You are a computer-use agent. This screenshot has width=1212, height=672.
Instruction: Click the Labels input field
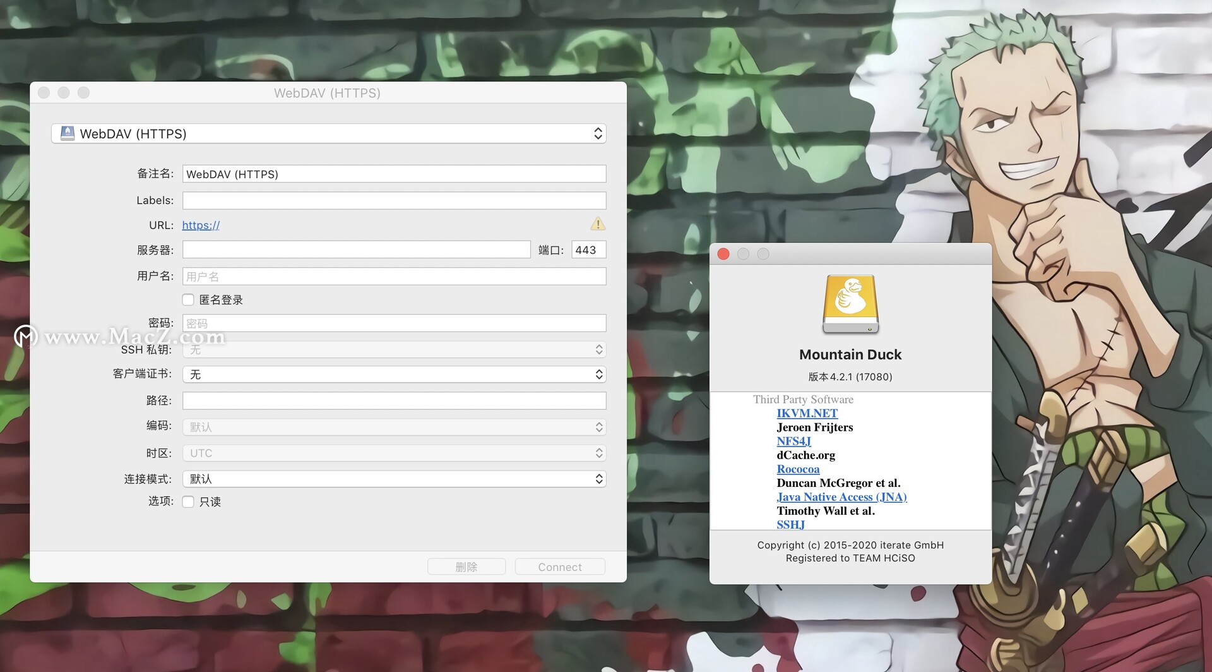(395, 200)
